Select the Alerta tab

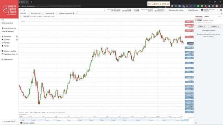207,17
